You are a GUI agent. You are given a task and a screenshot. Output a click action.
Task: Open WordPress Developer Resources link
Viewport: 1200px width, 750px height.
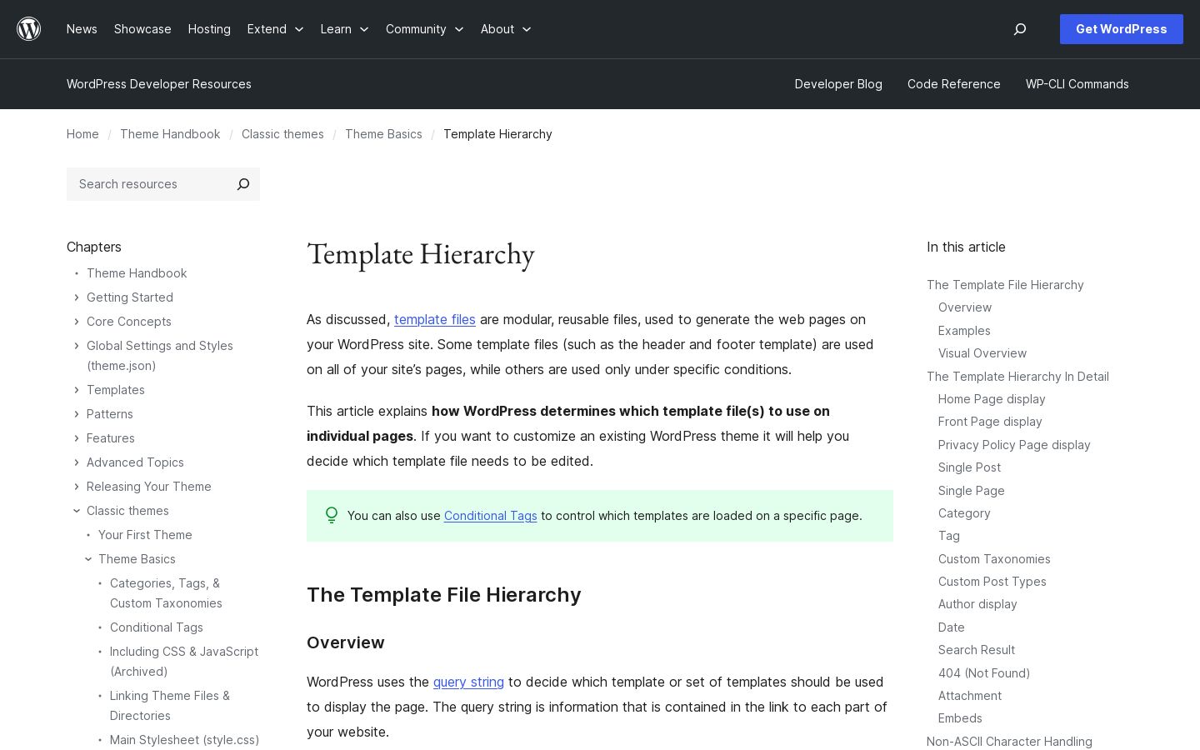point(159,84)
